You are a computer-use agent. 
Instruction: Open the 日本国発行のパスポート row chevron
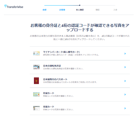125,81
